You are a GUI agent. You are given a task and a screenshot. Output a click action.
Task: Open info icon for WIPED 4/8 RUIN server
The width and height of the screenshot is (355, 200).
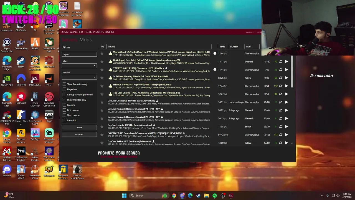click(x=215, y=70)
